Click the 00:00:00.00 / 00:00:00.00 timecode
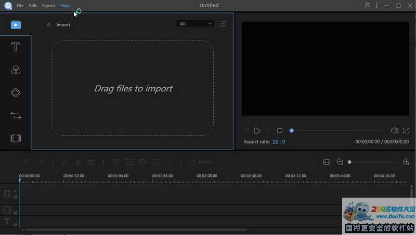The height and width of the screenshot is (235, 416). tap(382, 142)
